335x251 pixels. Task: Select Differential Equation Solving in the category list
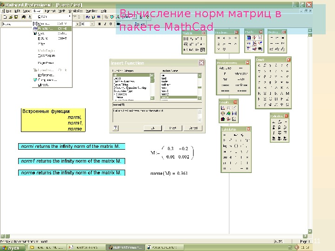[x=132, y=88]
